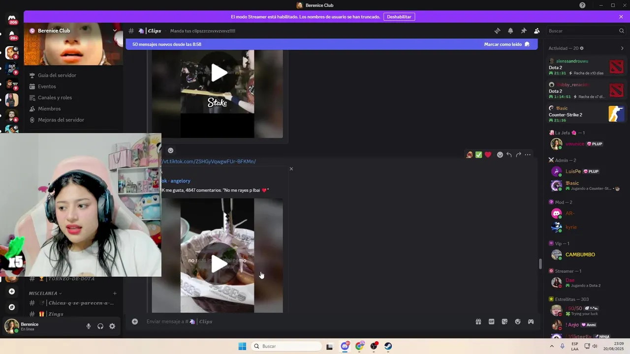Open Apps game controller icon
630x354 pixels.
click(x=531, y=322)
